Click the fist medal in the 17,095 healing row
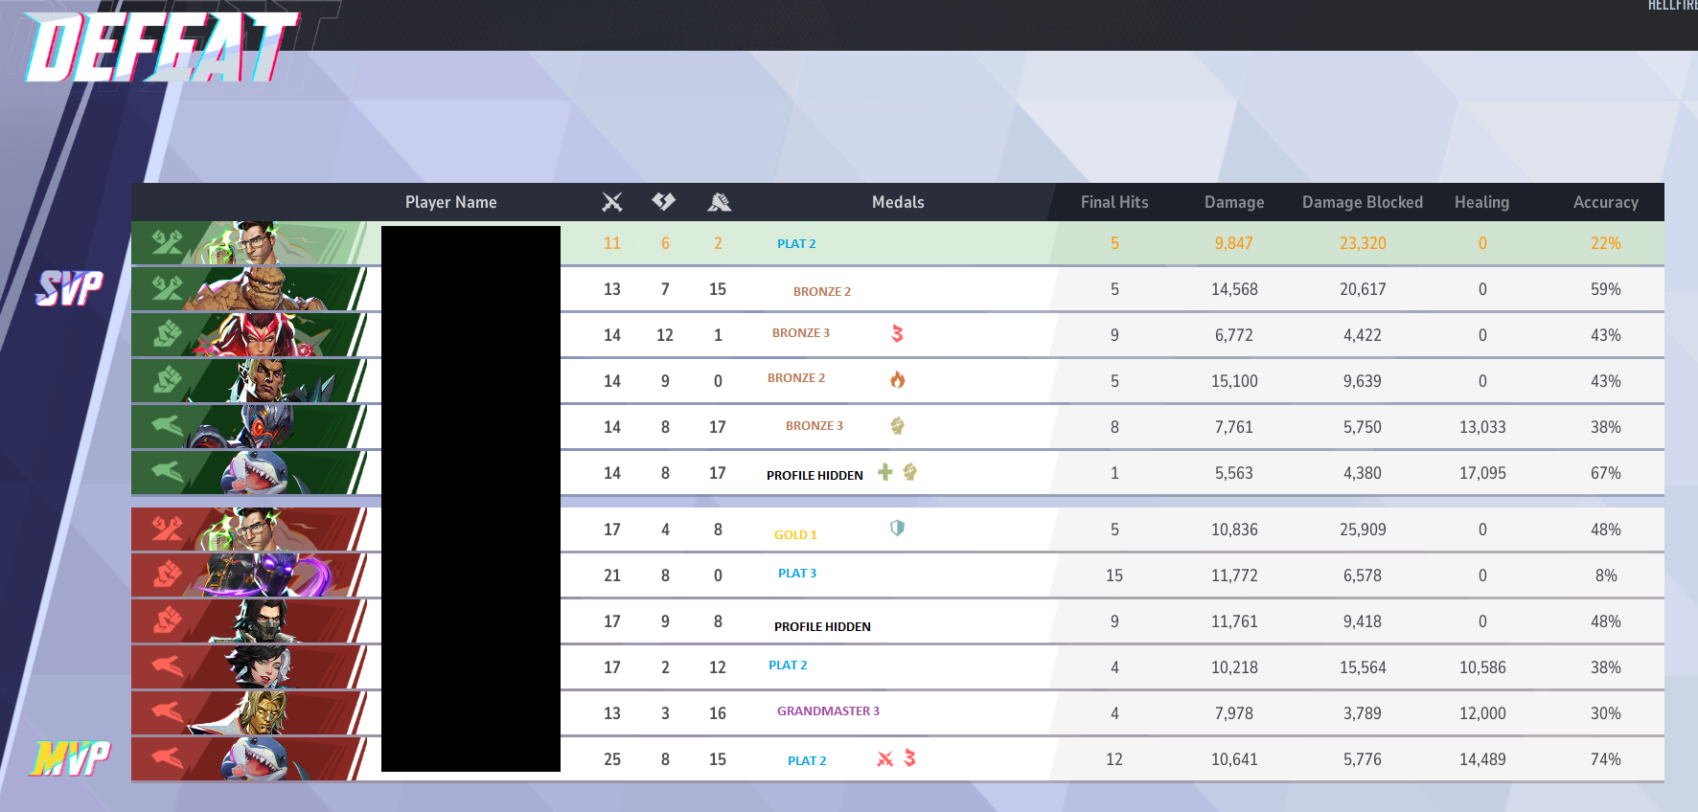 (x=909, y=471)
